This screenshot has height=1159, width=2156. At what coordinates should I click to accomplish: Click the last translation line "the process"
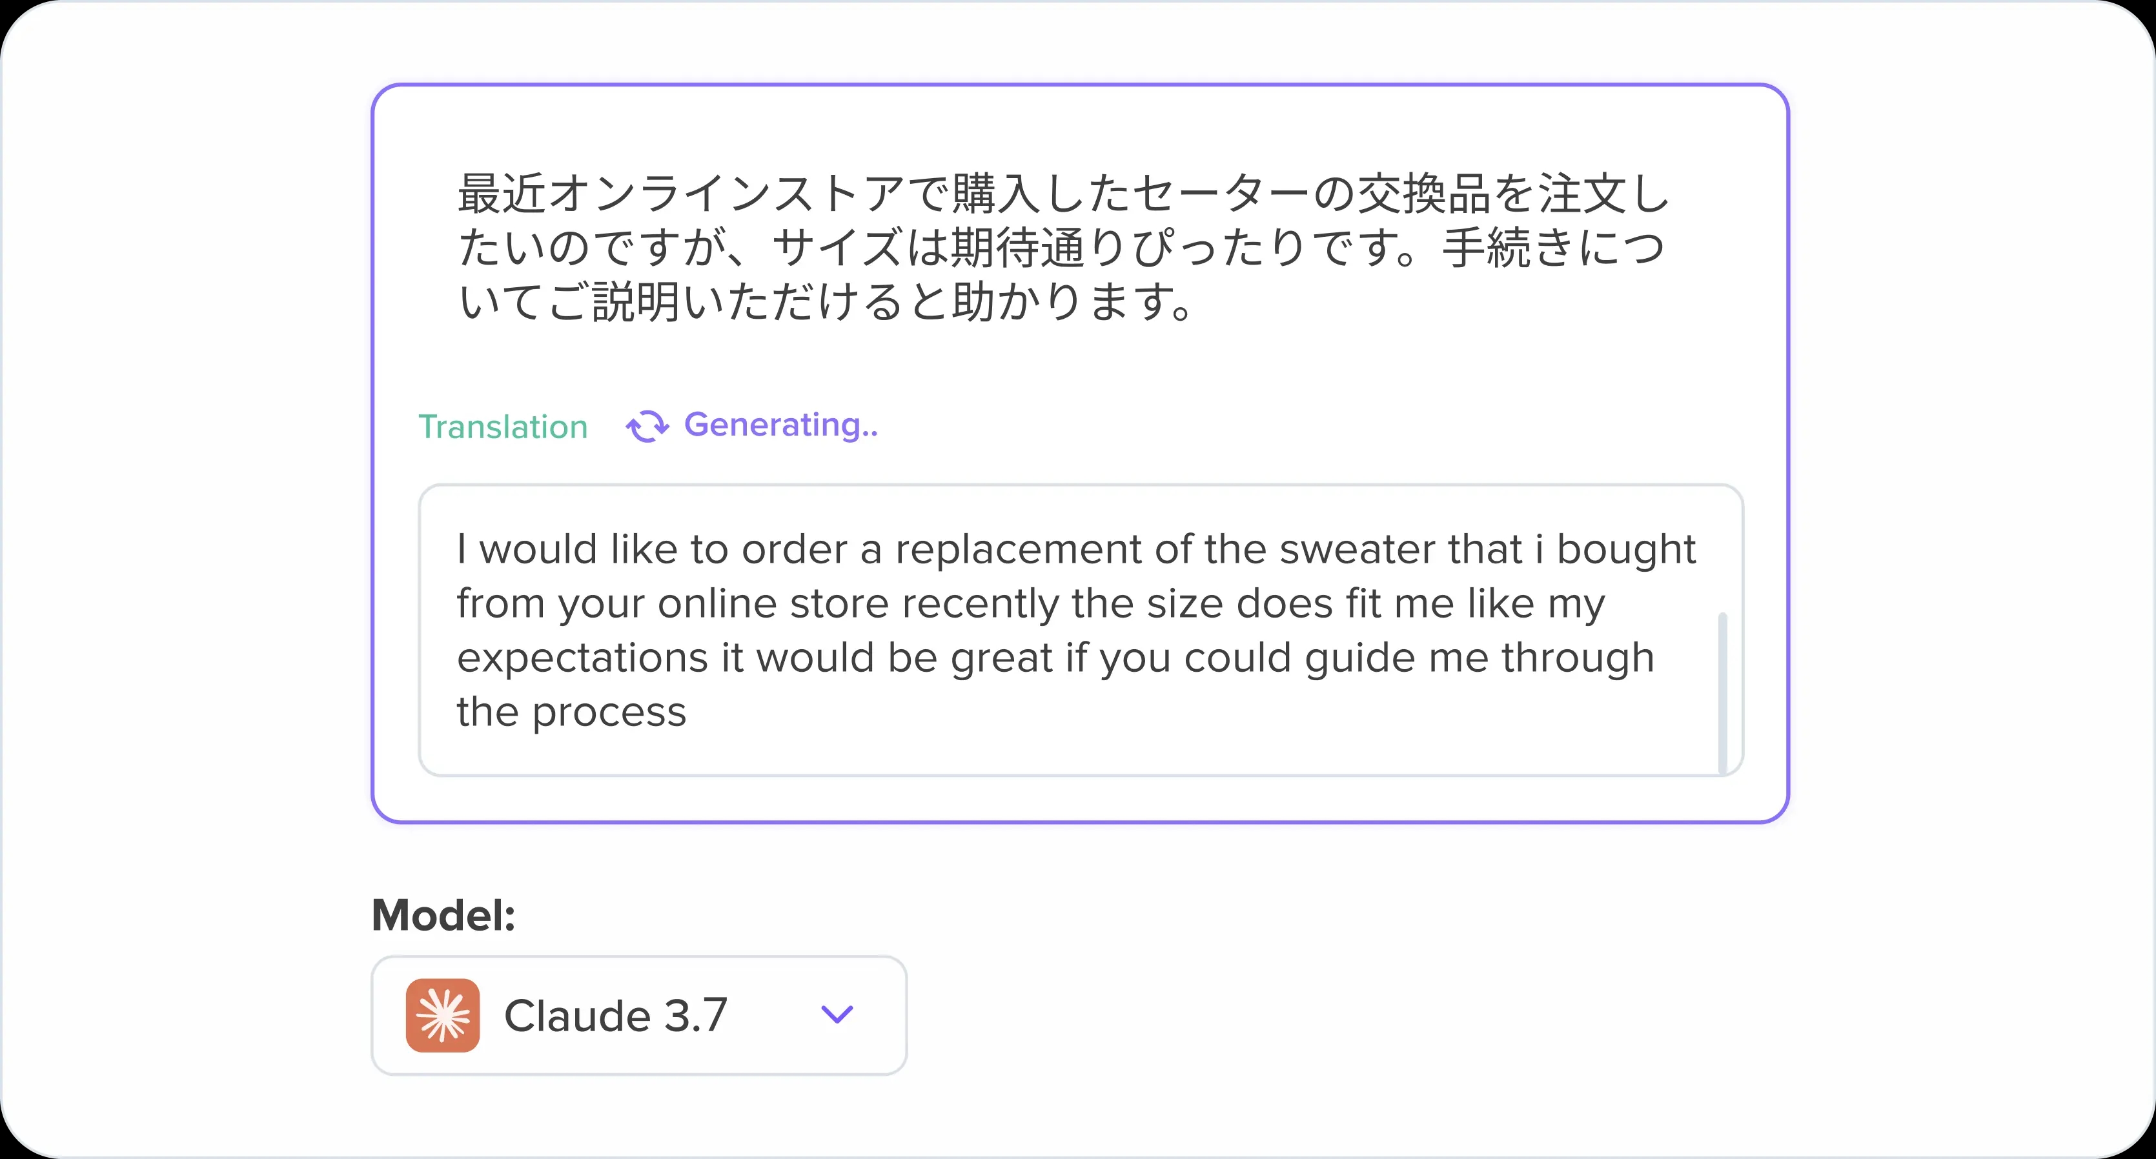coord(572,712)
